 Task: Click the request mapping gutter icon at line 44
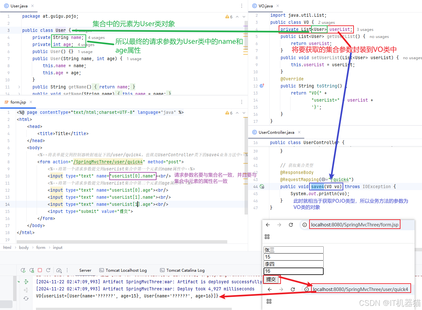tap(262, 187)
